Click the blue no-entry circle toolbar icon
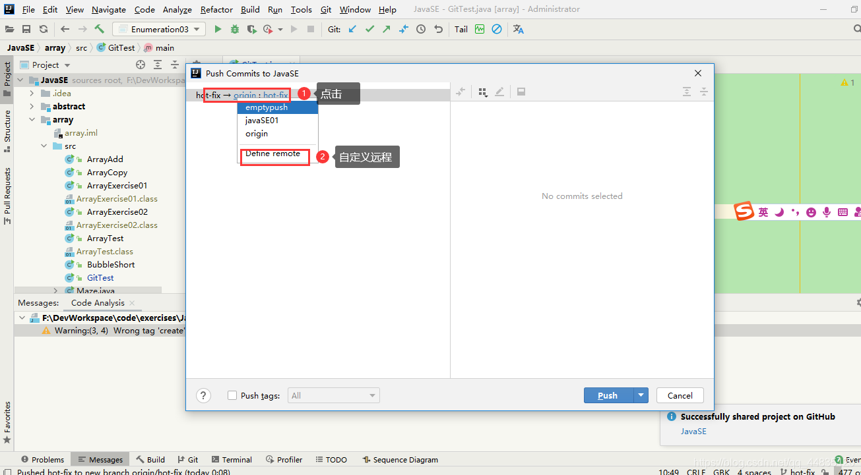 coord(497,29)
